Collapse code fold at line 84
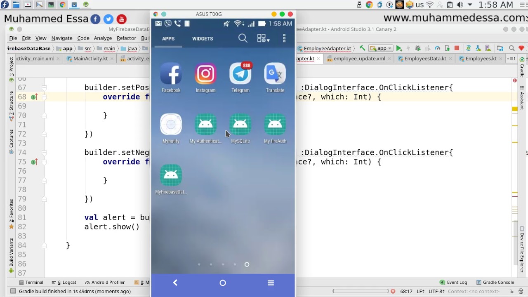 pos(44,245)
